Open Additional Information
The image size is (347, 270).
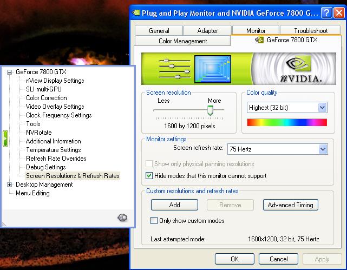click(x=54, y=141)
